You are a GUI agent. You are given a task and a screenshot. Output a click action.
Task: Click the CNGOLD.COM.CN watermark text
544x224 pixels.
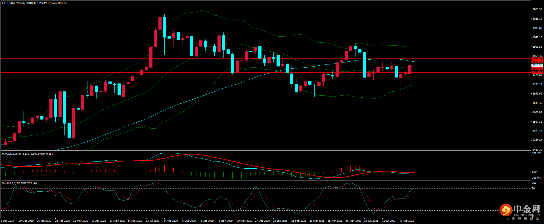pos(527,215)
